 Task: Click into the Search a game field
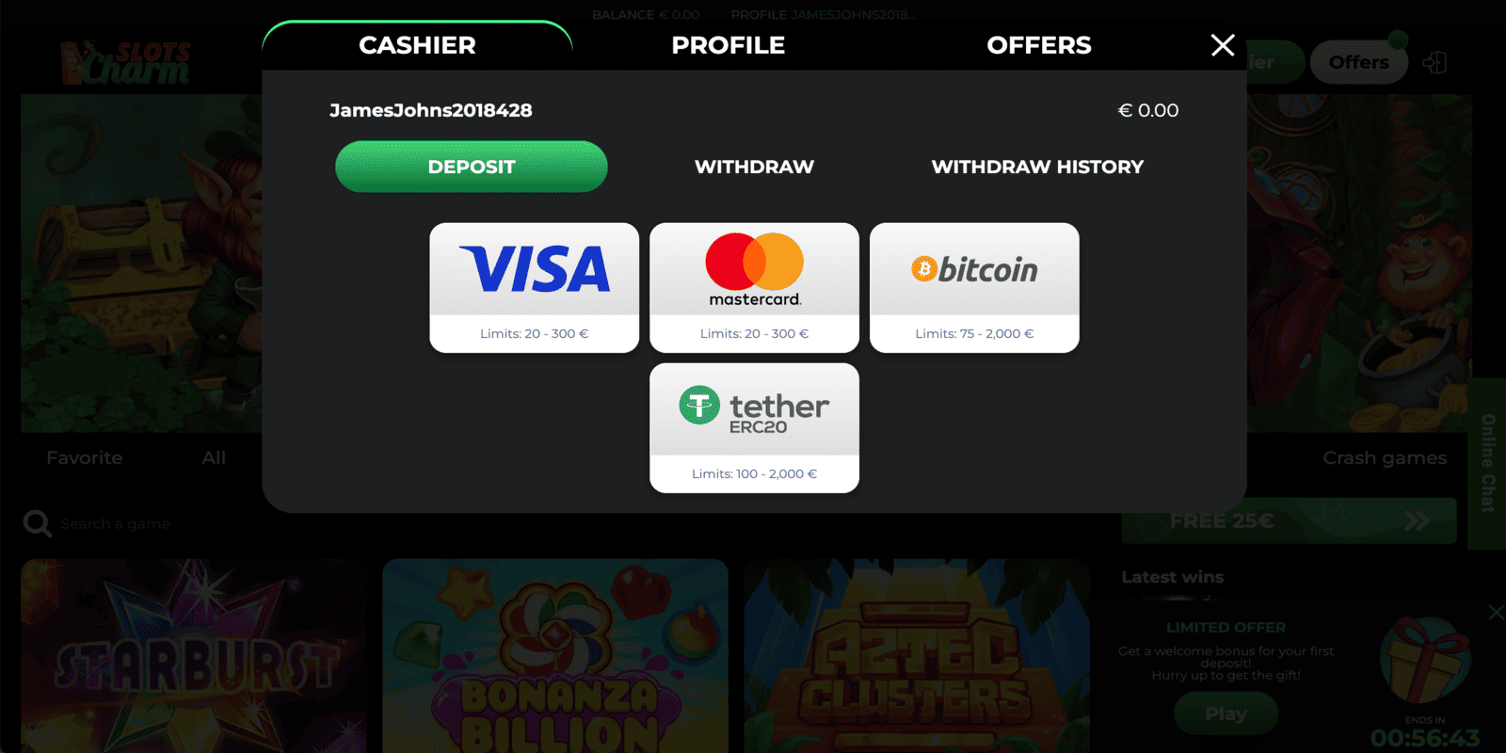(115, 523)
